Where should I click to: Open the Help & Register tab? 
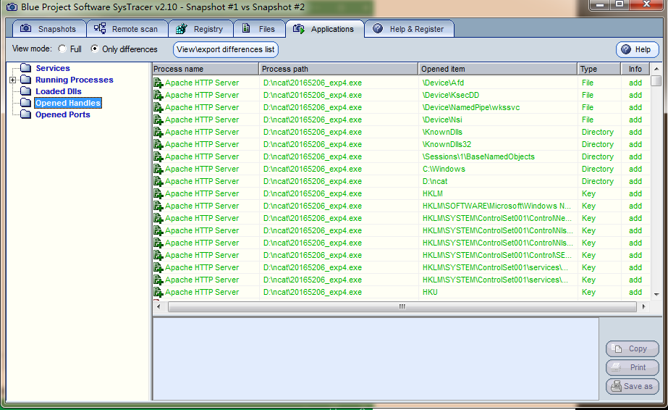pyautogui.click(x=409, y=29)
